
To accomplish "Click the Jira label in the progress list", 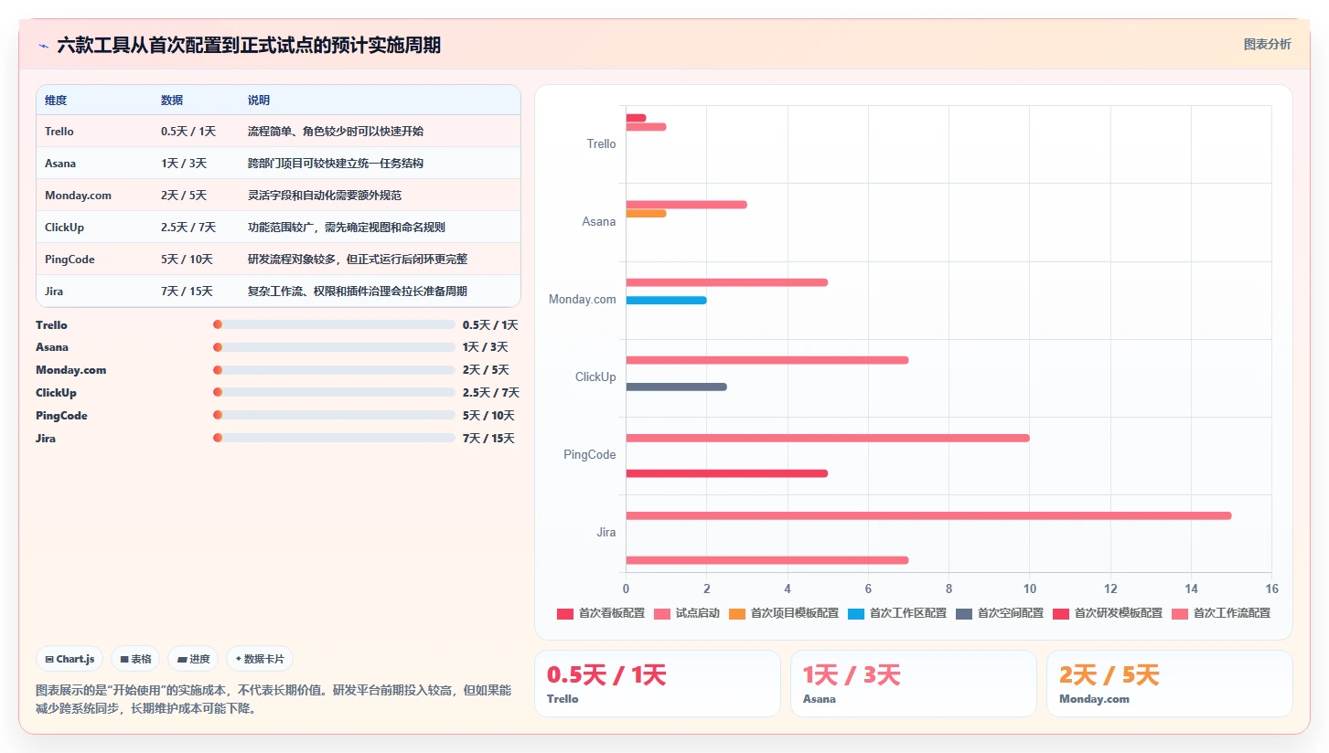I will click(x=46, y=439).
